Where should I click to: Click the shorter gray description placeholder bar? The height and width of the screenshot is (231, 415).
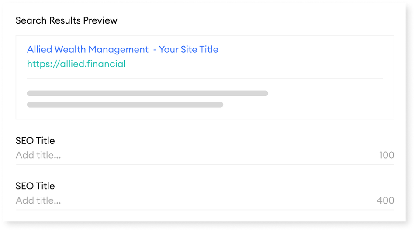[x=125, y=105]
